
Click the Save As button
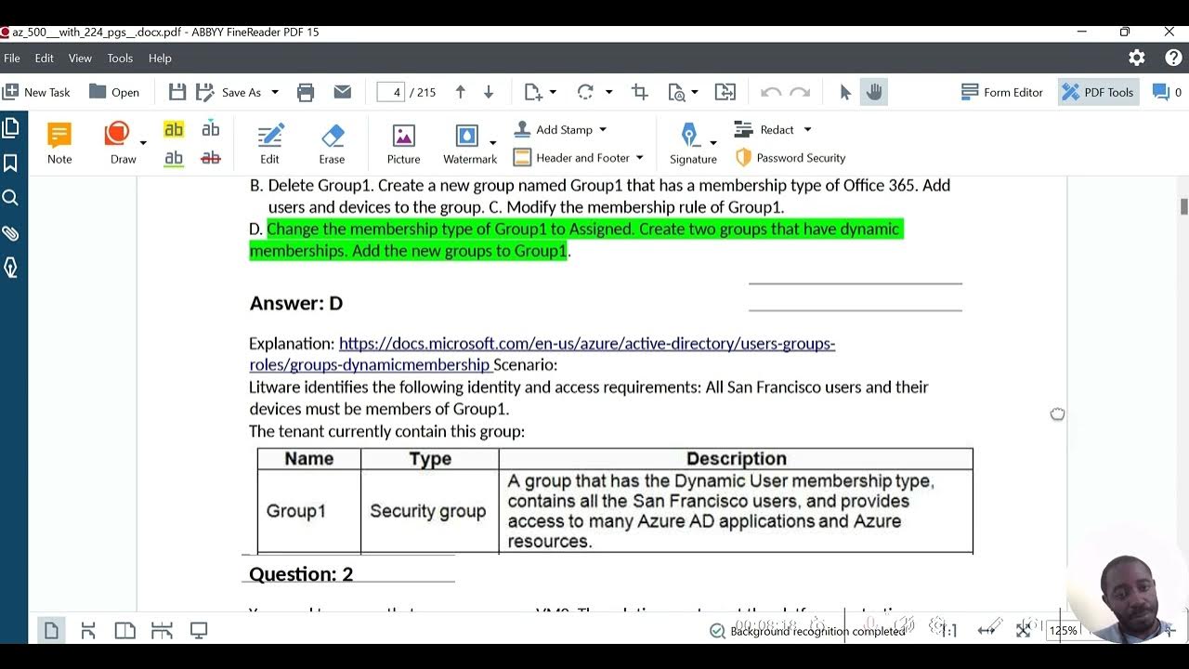230,92
